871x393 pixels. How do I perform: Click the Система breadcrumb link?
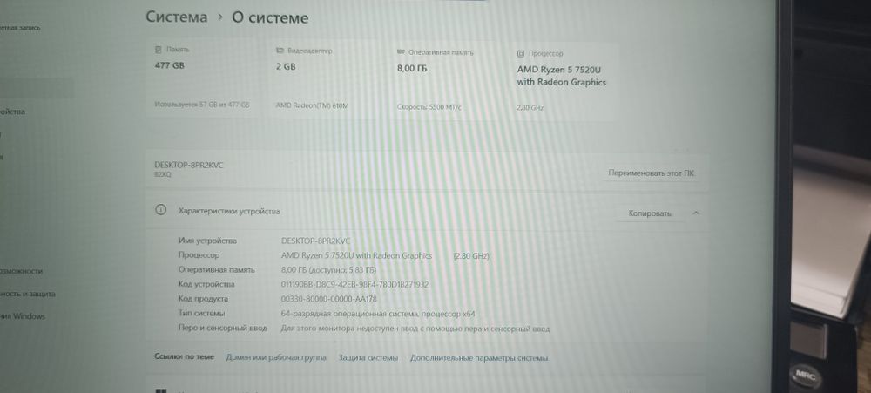coord(177,17)
